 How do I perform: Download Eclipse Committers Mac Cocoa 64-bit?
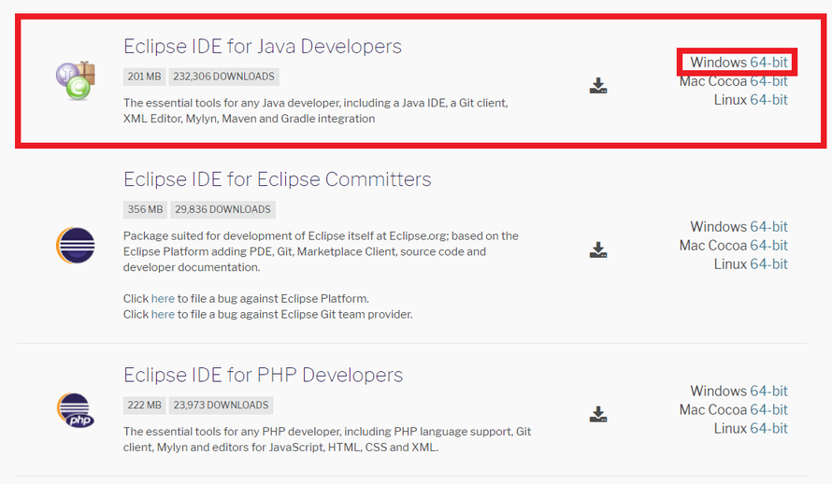[768, 246]
